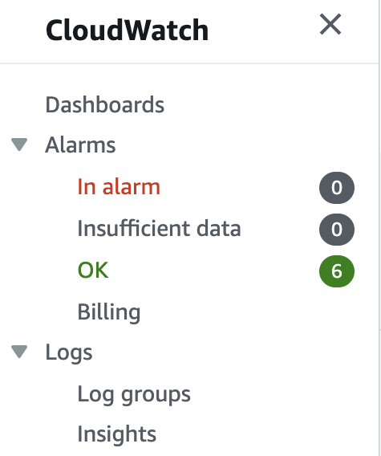Click the small handle mark on the right edge
The width and height of the screenshot is (381, 456).
click(380, 330)
